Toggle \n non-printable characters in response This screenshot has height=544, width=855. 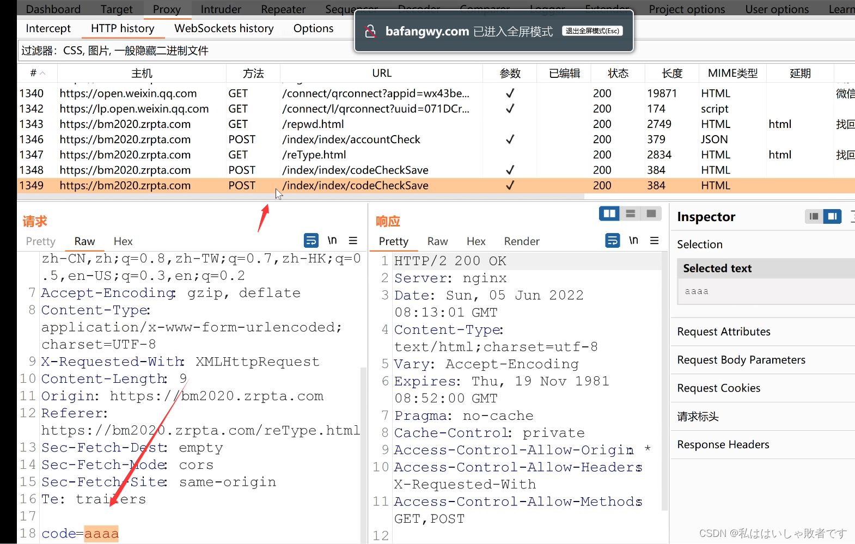pyautogui.click(x=633, y=240)
